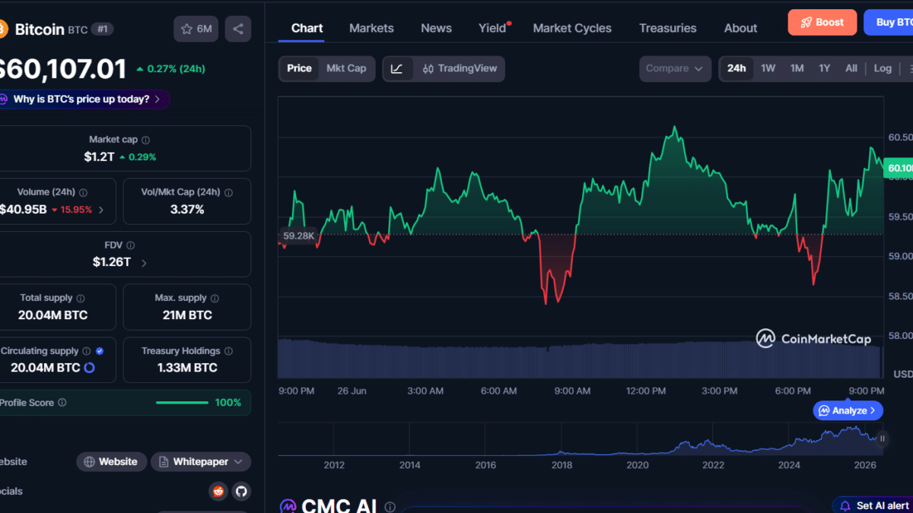The width and height of the screenshot is (913, 513).
Task: Click the Profile Score progress bar
Action: [x=182, y=403]
